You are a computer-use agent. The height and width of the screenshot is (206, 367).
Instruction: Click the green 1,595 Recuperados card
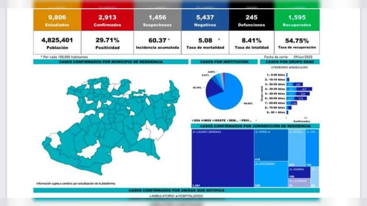click(297, 20)
